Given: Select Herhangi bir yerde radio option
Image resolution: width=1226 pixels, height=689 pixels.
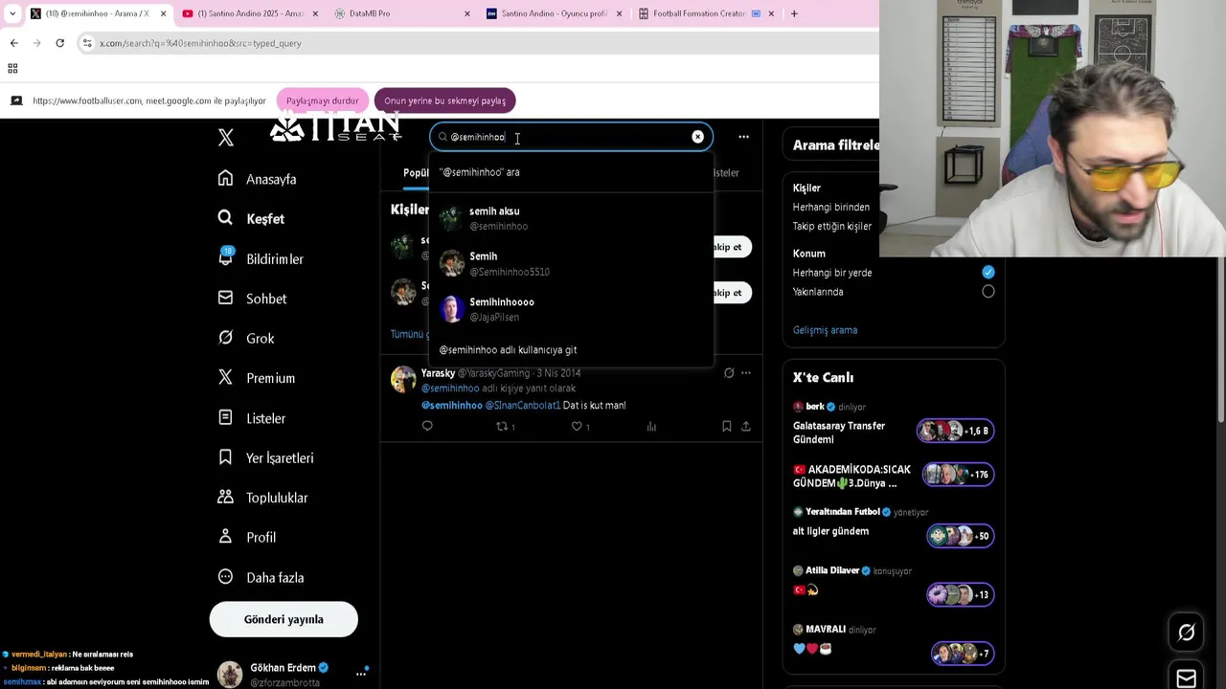Looking at the screenshot, I should pos(988,273).
